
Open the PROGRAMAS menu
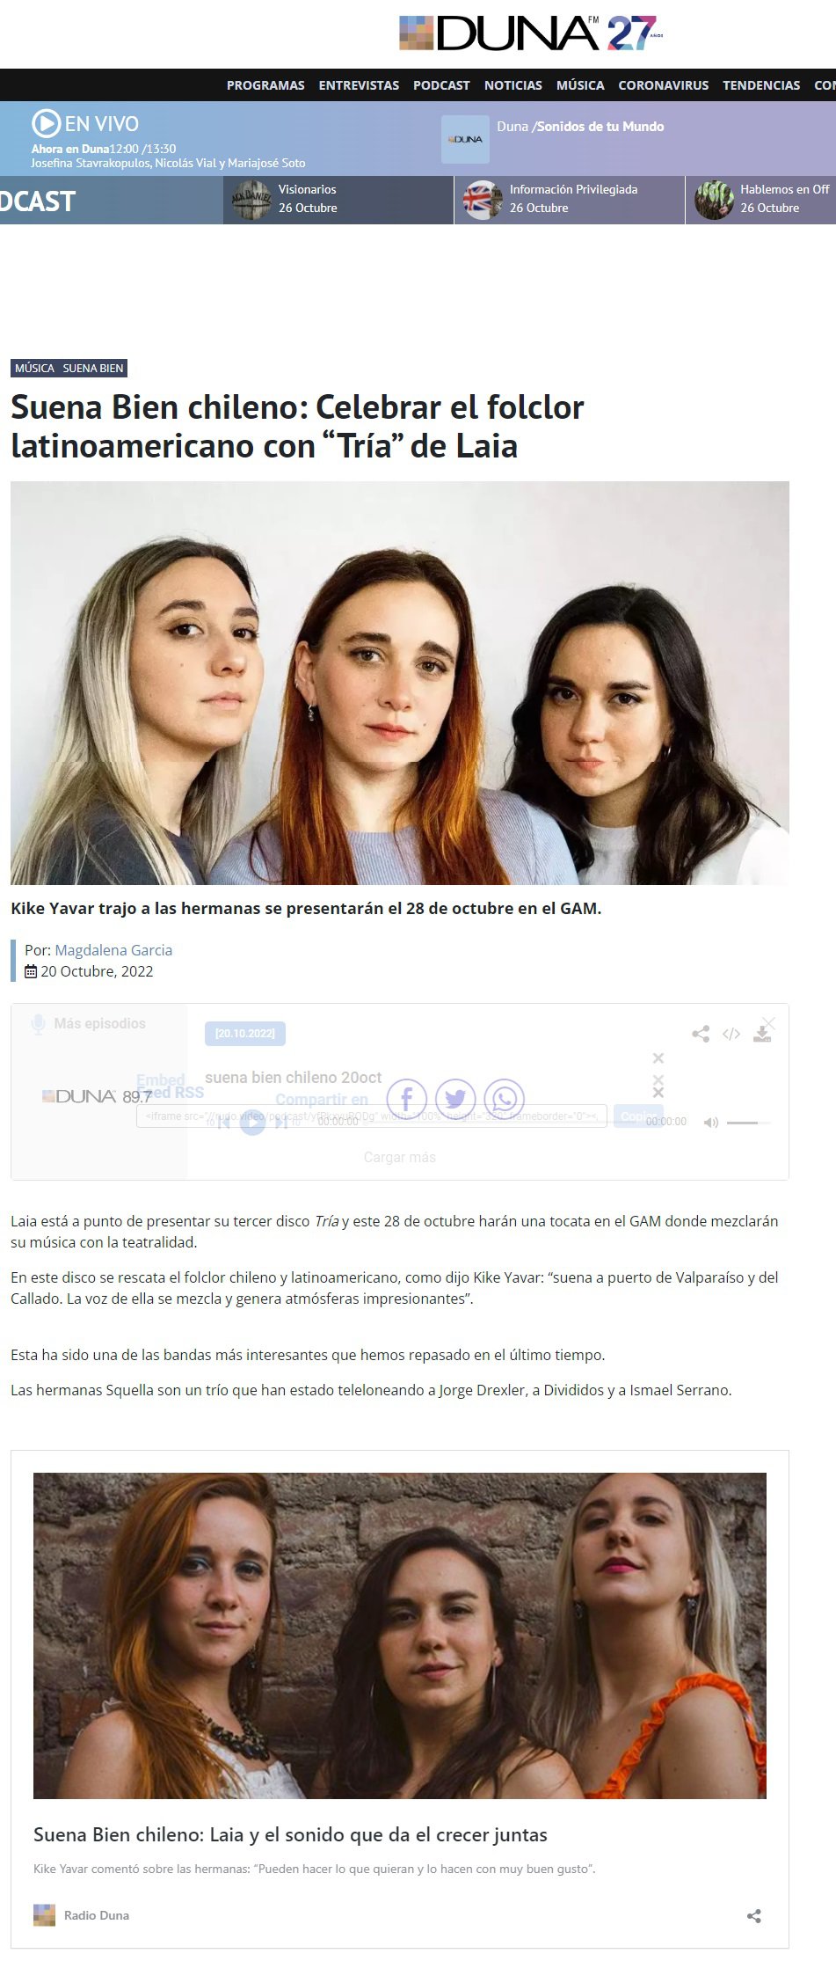click(265, 85)
